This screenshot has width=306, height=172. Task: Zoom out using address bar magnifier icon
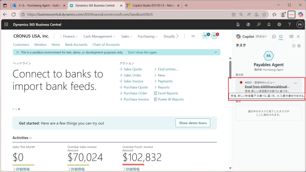(241, 14)
